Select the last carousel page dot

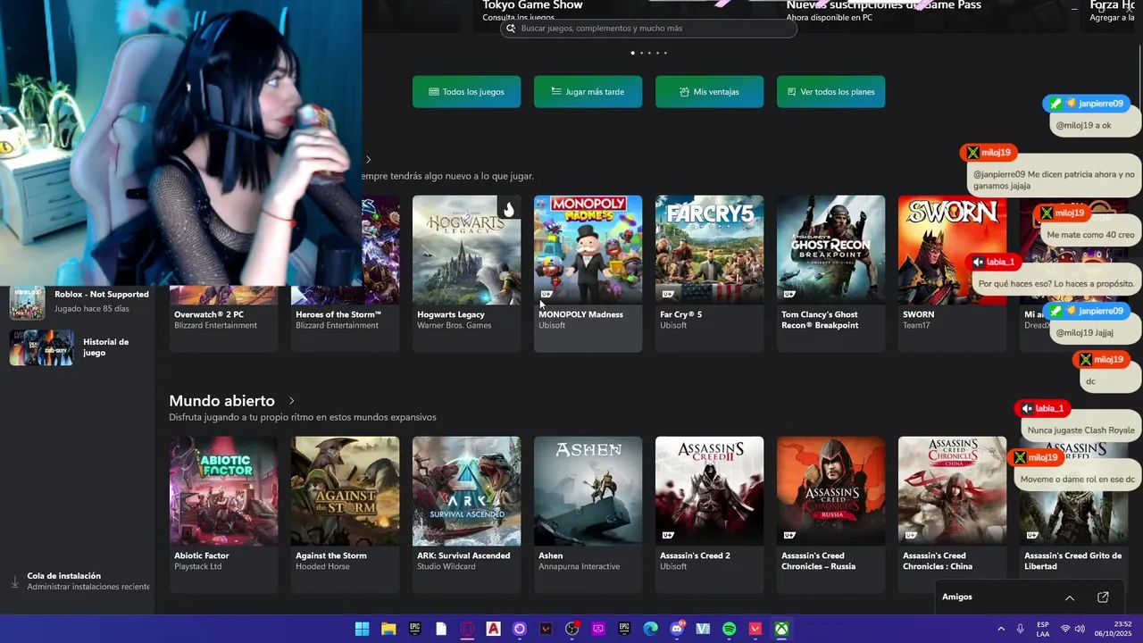(665, 53)
